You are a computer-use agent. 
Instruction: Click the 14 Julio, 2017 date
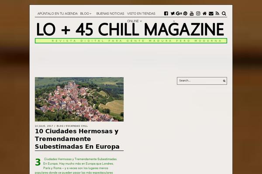(44, 126)
